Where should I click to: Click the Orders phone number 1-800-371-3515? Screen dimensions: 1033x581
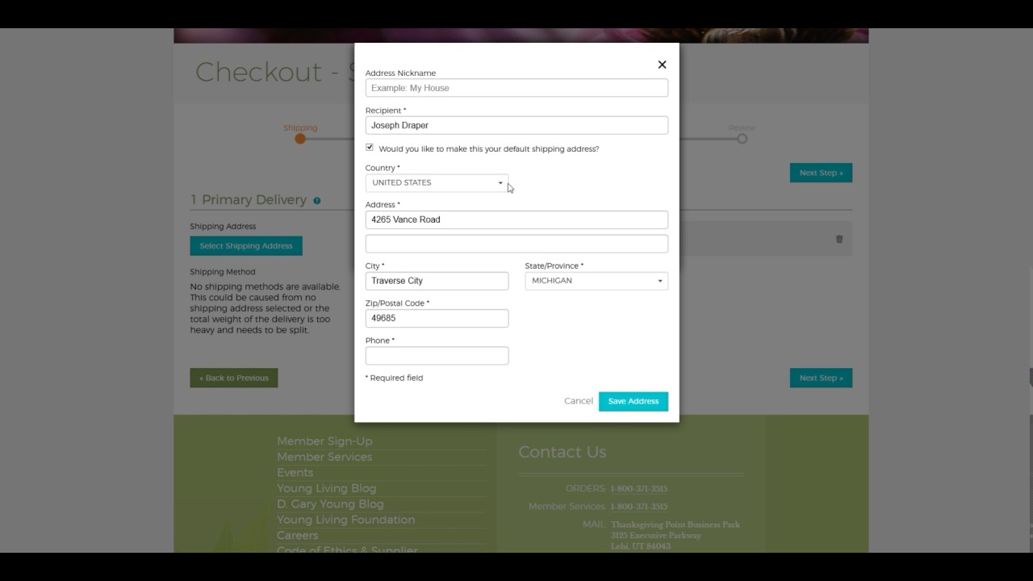[x=638, y=489]
